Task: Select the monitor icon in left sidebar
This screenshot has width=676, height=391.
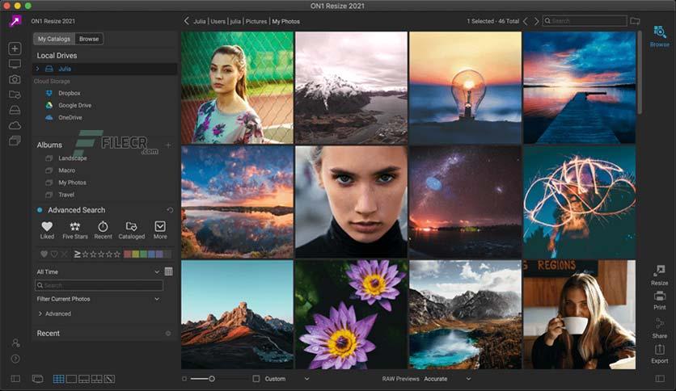Action: point(15,64)
